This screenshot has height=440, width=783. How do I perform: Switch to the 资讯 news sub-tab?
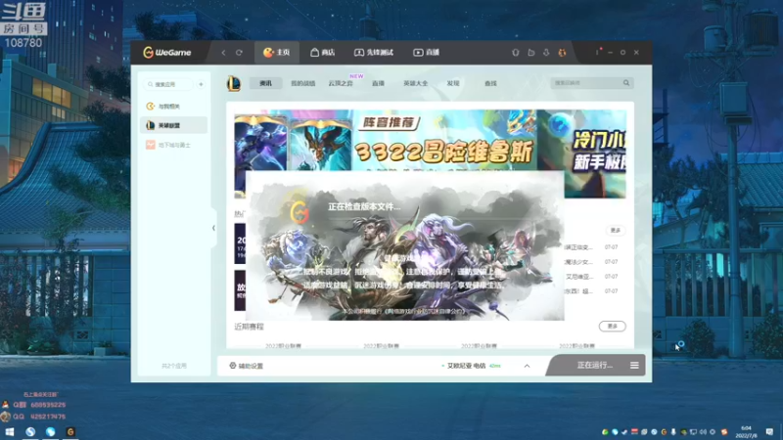(x=265, y=83)
